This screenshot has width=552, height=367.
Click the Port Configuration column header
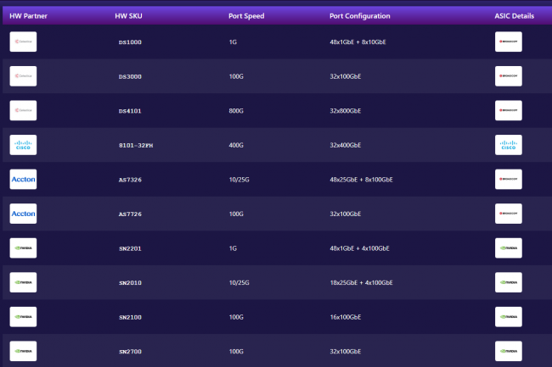[360, 16]
